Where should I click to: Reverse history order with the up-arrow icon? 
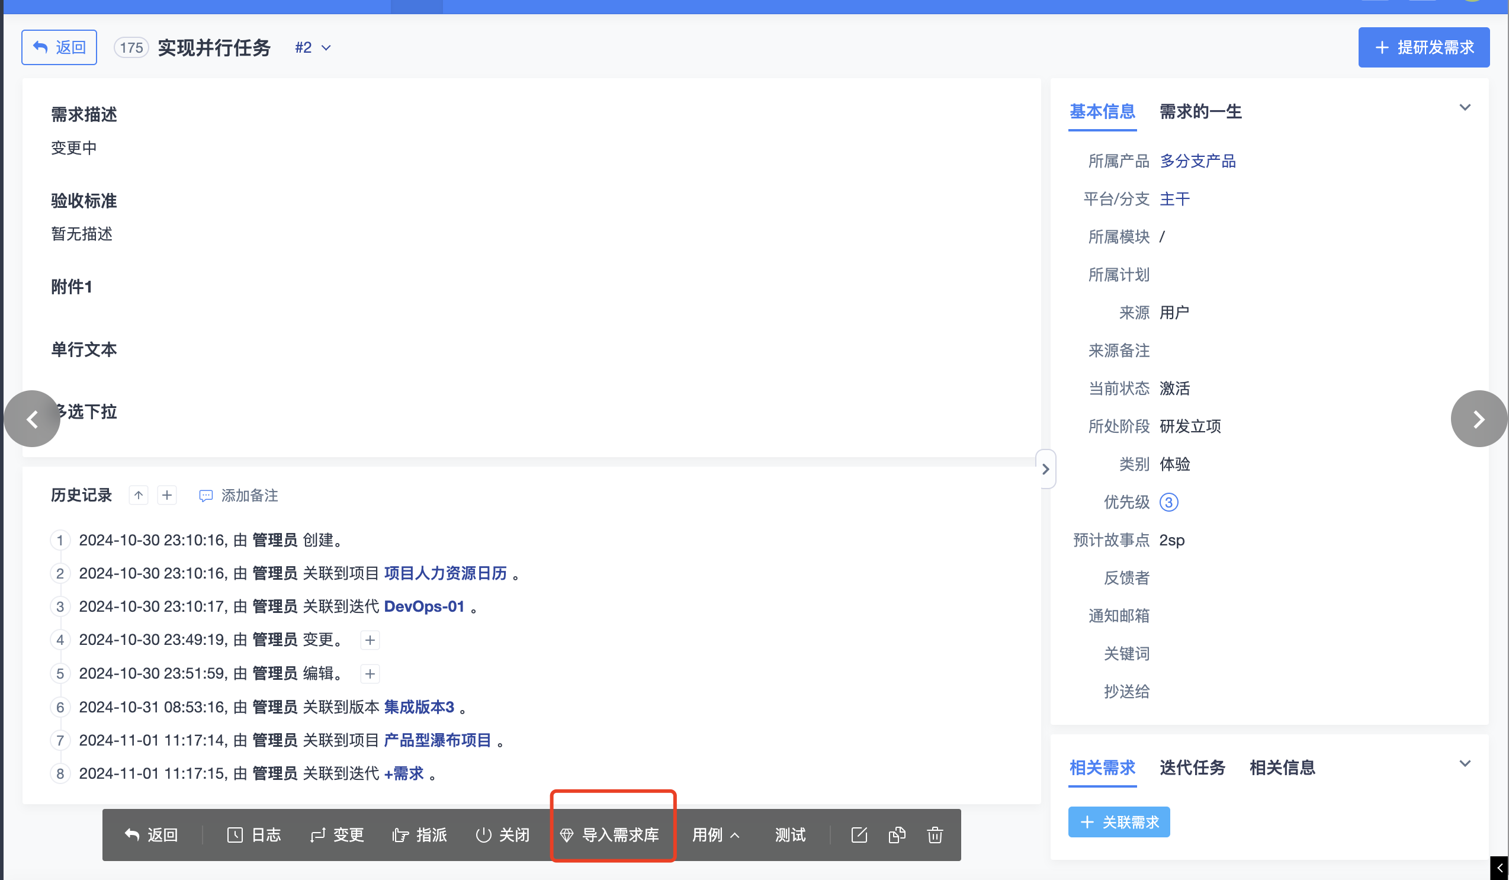click(139, 495)
